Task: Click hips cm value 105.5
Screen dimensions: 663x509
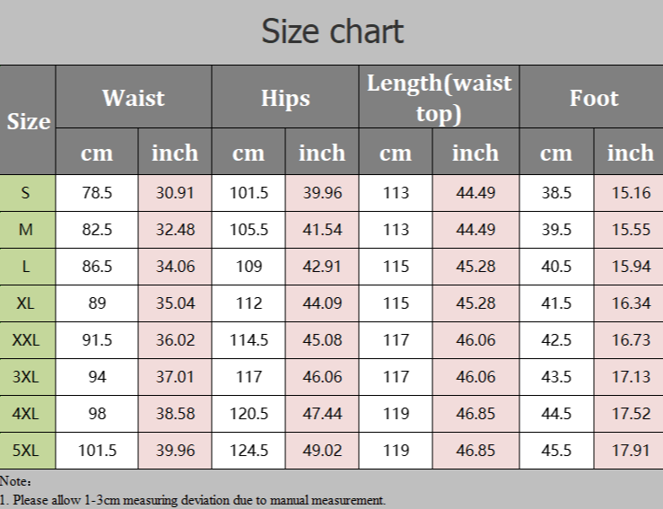Action: (249, 230)
